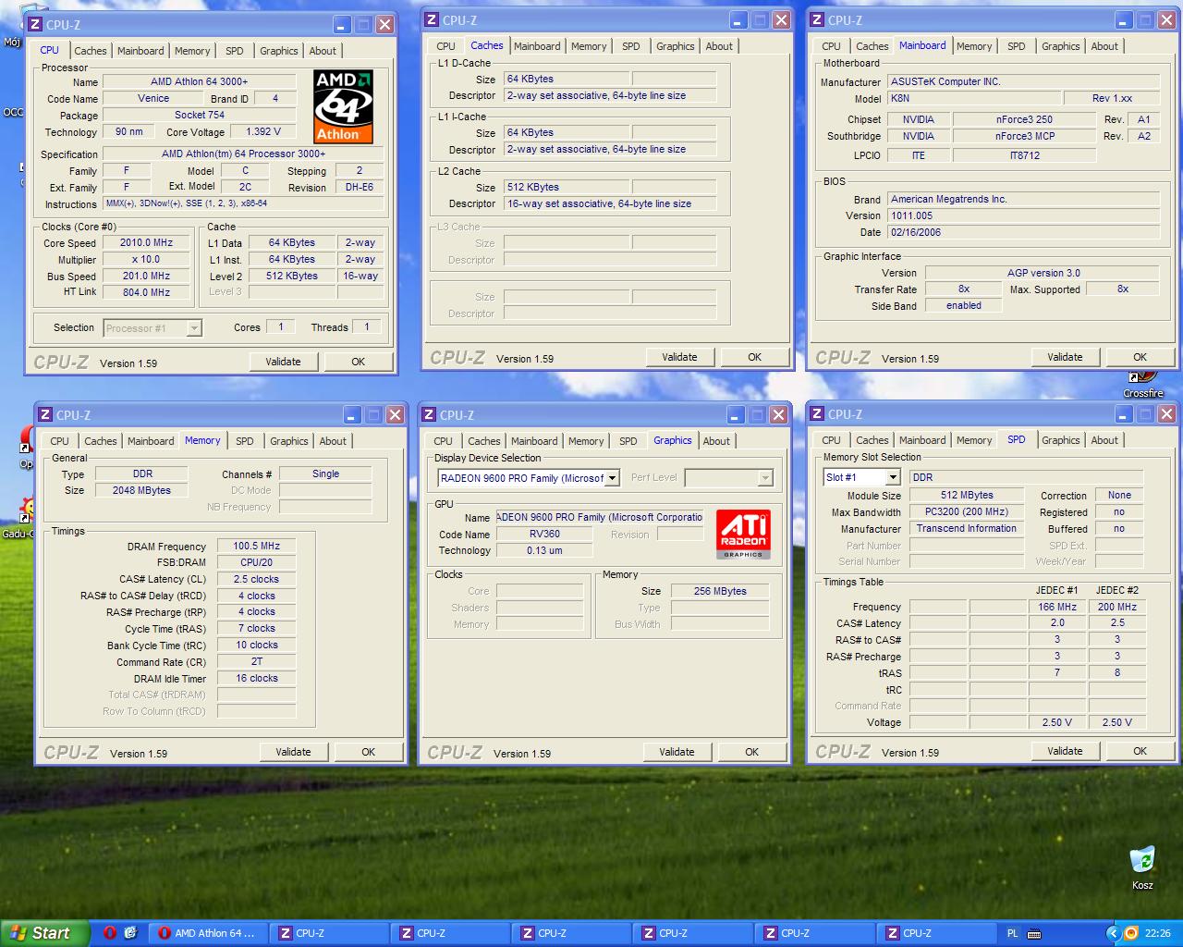Click the taskbar clock showing 22:26
Viewport: 1183px width, 947px height.
point(1157,934)
